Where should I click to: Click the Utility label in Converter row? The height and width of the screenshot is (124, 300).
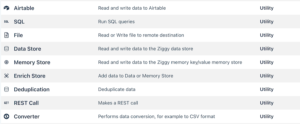pyautogui.click(x=267, y=117)
